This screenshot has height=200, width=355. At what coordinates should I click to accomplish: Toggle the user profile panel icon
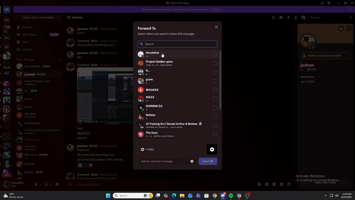pos(303,17)
